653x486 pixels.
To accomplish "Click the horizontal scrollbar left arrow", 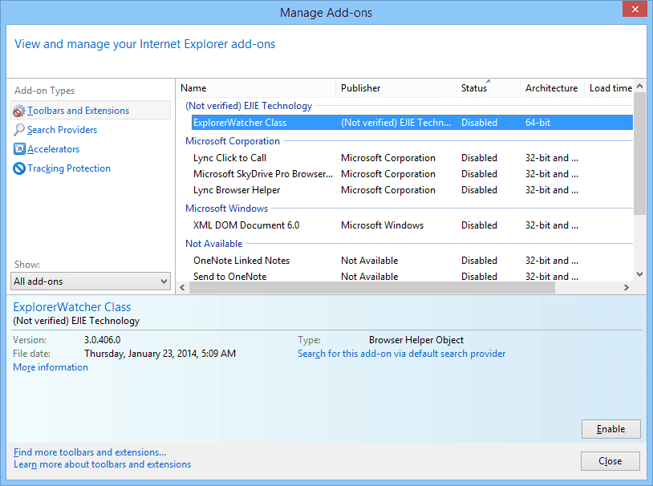I will click(x=182, y=287).
